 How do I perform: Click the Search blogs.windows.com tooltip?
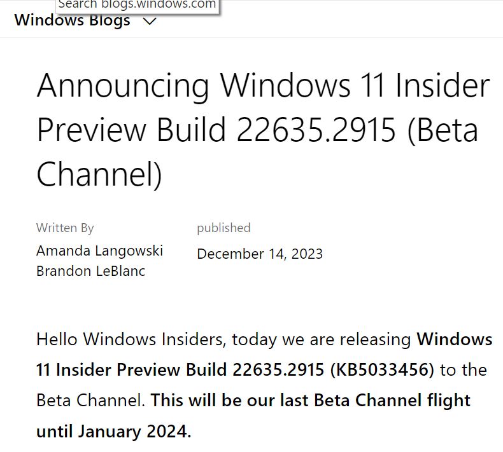(137, 5)
